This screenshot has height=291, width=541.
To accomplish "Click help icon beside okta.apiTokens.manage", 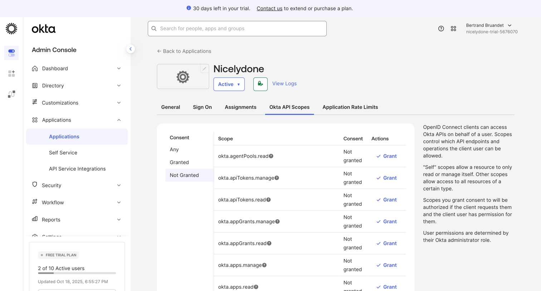I will tap(277, 178).
